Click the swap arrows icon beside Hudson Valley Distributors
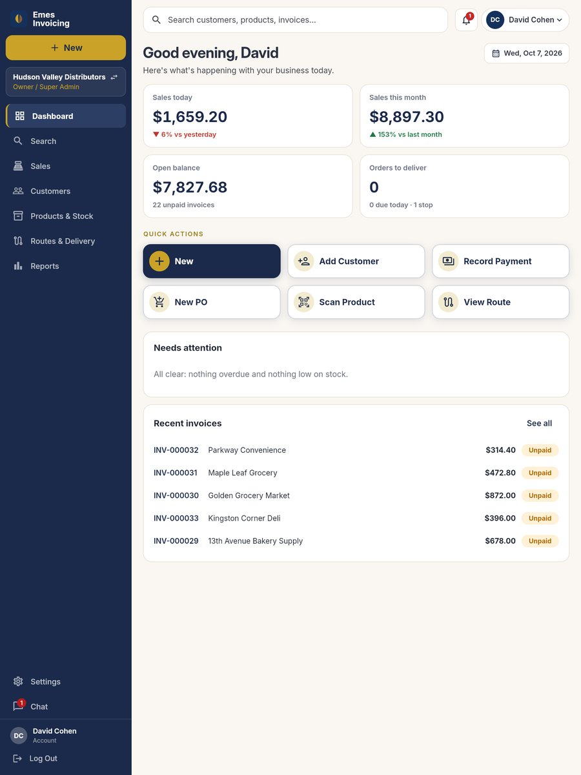 pyautogui.click(x=114, y=77)
